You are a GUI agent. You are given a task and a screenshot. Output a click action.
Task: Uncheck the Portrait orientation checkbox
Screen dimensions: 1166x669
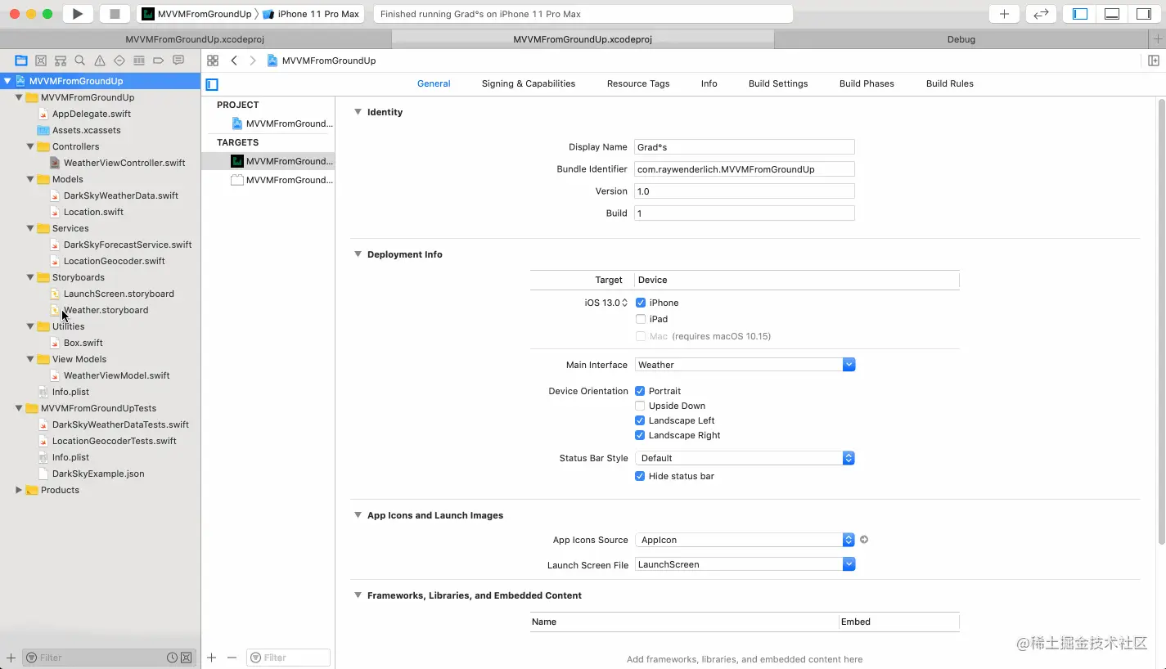point(640,391)
